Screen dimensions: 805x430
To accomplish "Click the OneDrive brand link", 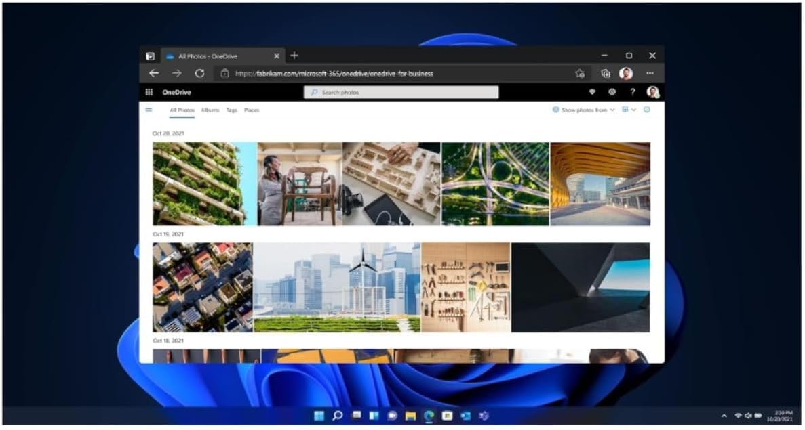I will point(176,92).
